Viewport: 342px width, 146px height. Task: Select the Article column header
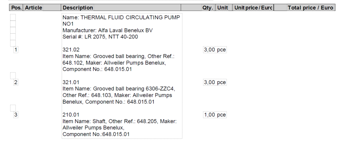point(33,8)
